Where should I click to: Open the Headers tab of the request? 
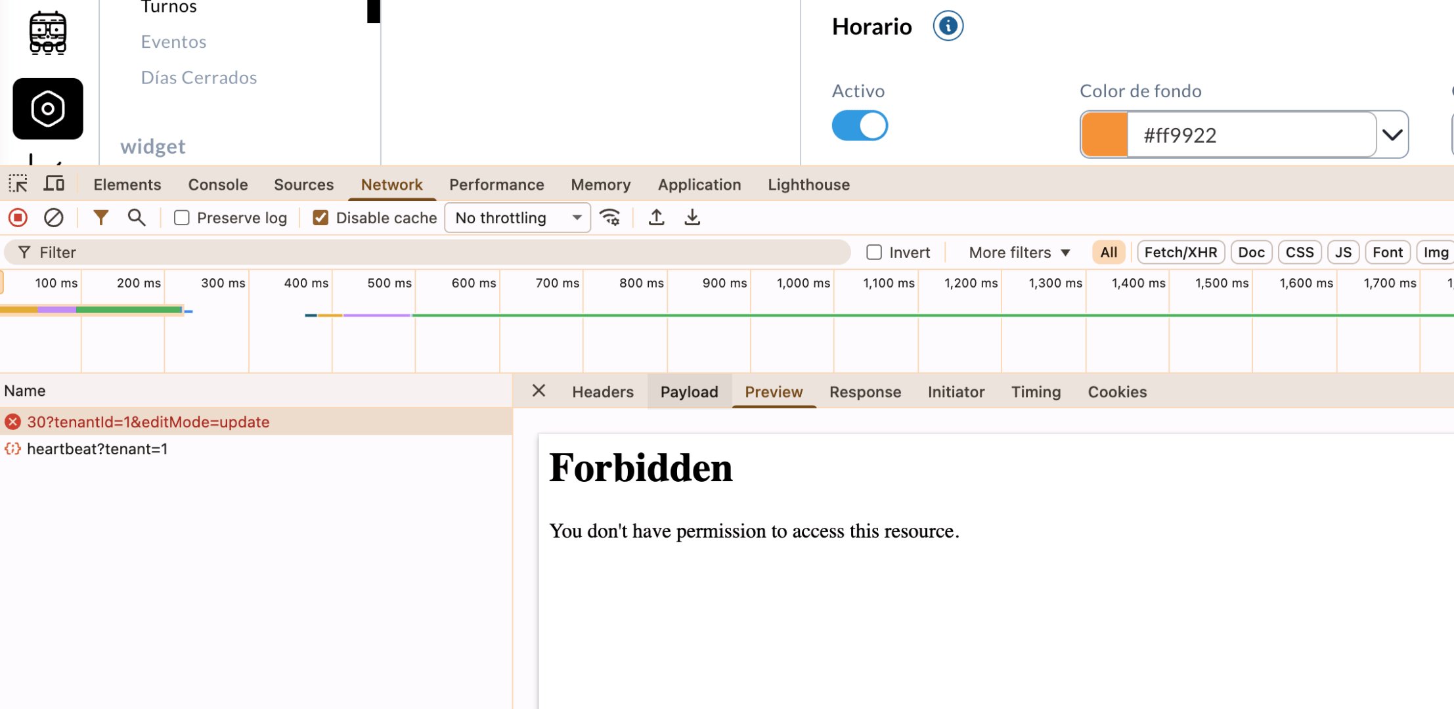click(x=602, y=392)
